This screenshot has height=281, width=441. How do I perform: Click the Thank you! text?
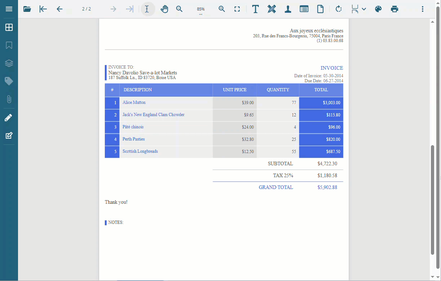pos(116,202)
